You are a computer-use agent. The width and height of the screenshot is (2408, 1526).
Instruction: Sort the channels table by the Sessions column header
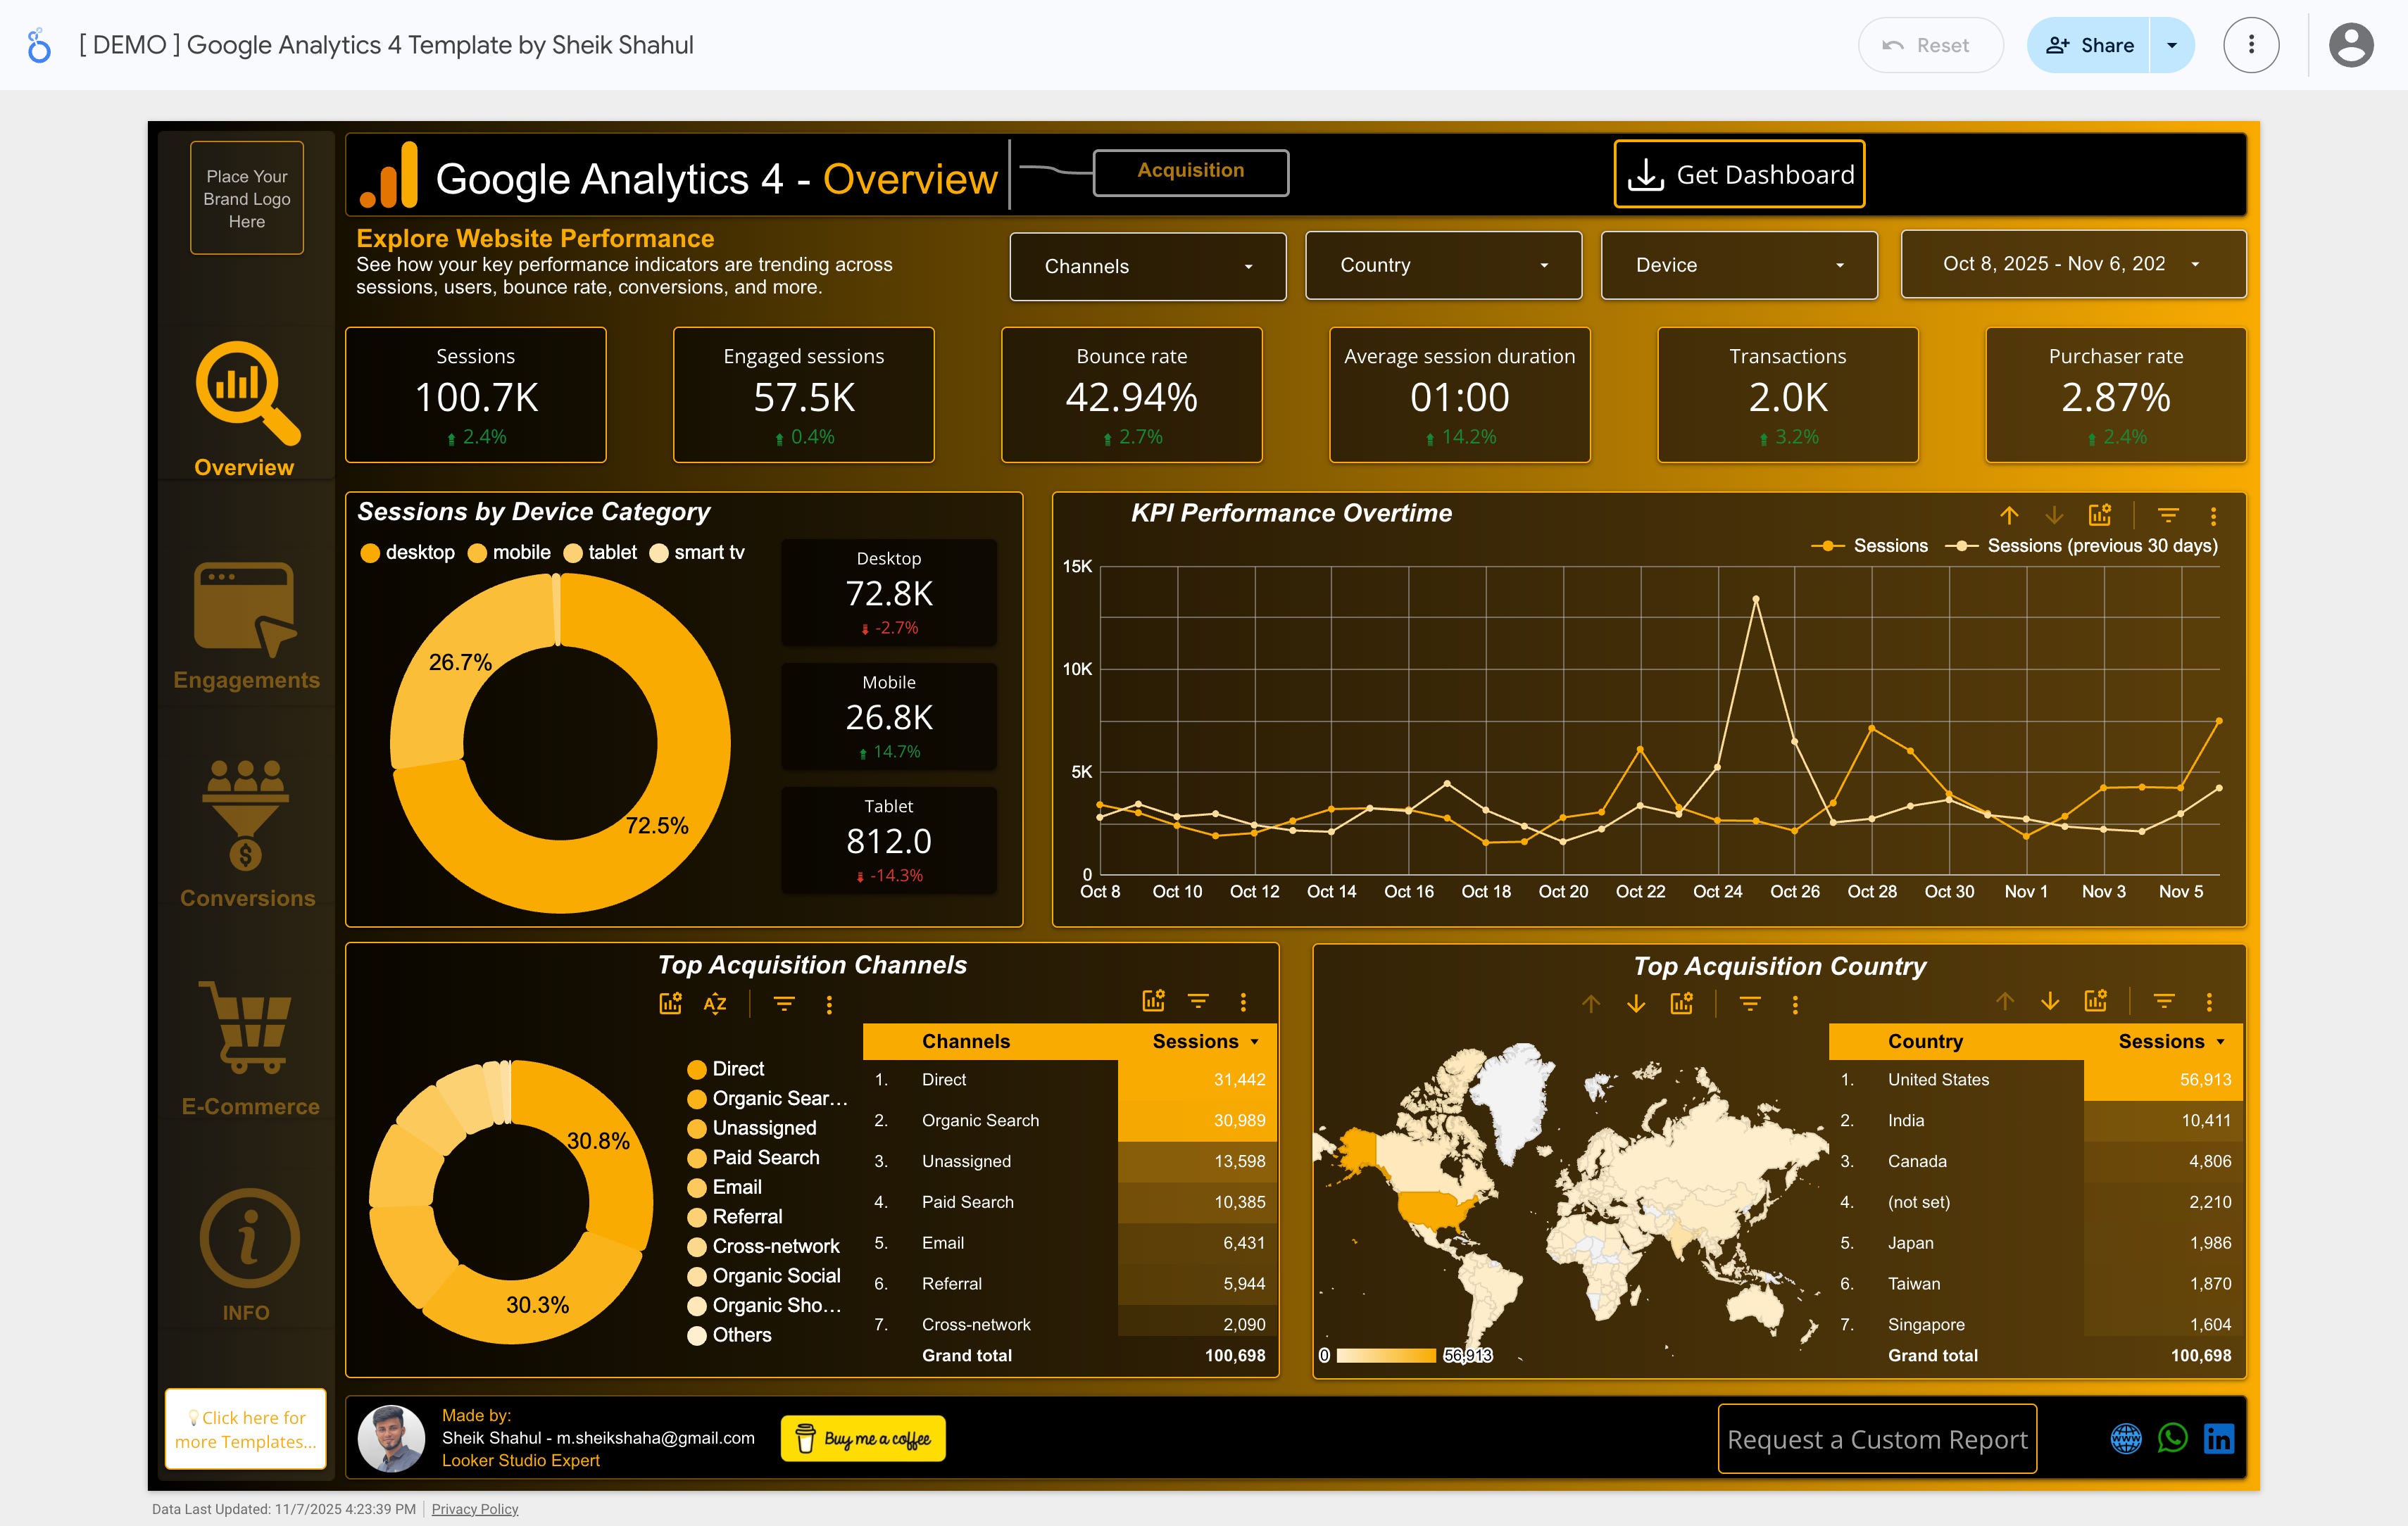(x=1195, y=1041)
